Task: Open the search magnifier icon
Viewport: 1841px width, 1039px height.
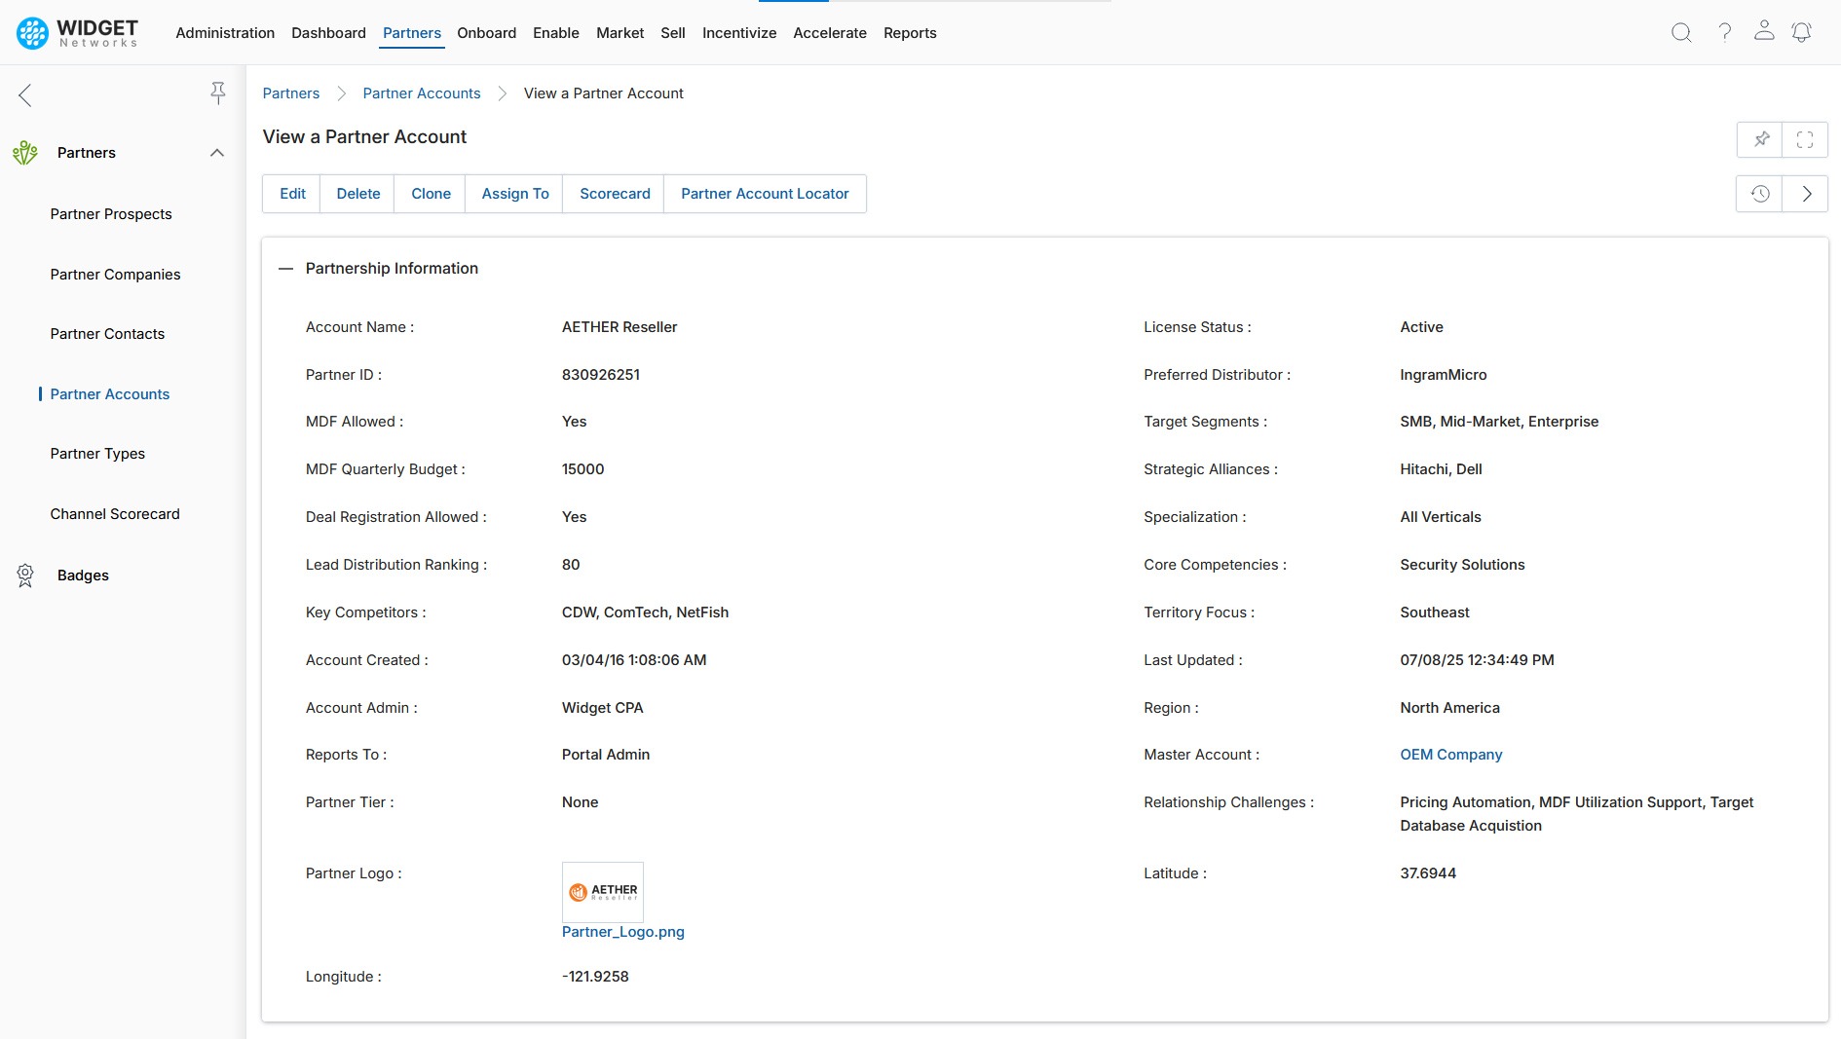Action: (x=1681, y=32)
